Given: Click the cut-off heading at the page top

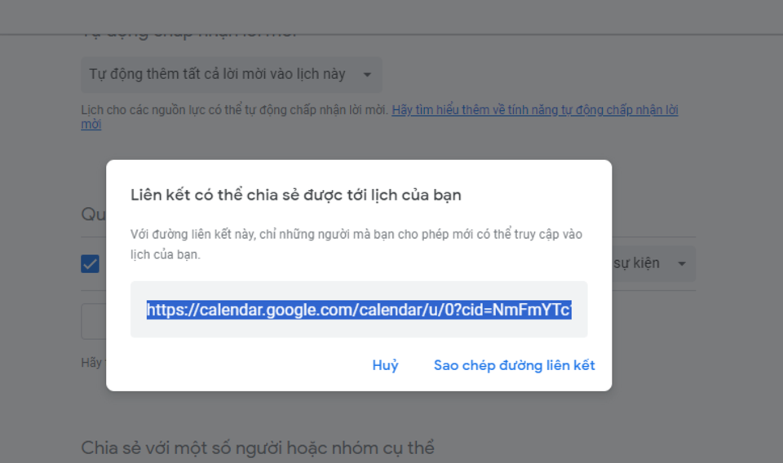Looking at the screenshot, I should tap(189, 31).
